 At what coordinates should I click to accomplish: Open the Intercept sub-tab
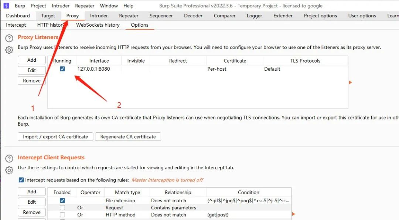(x=16, y=25)
